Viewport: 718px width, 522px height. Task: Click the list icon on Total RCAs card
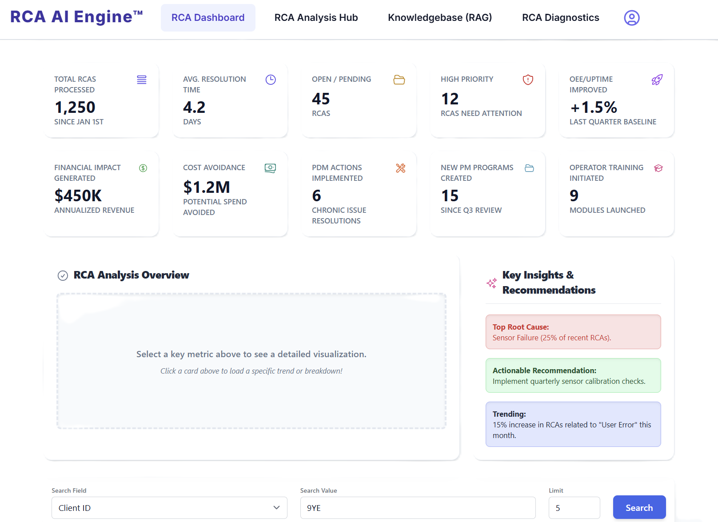click(142, 80)
